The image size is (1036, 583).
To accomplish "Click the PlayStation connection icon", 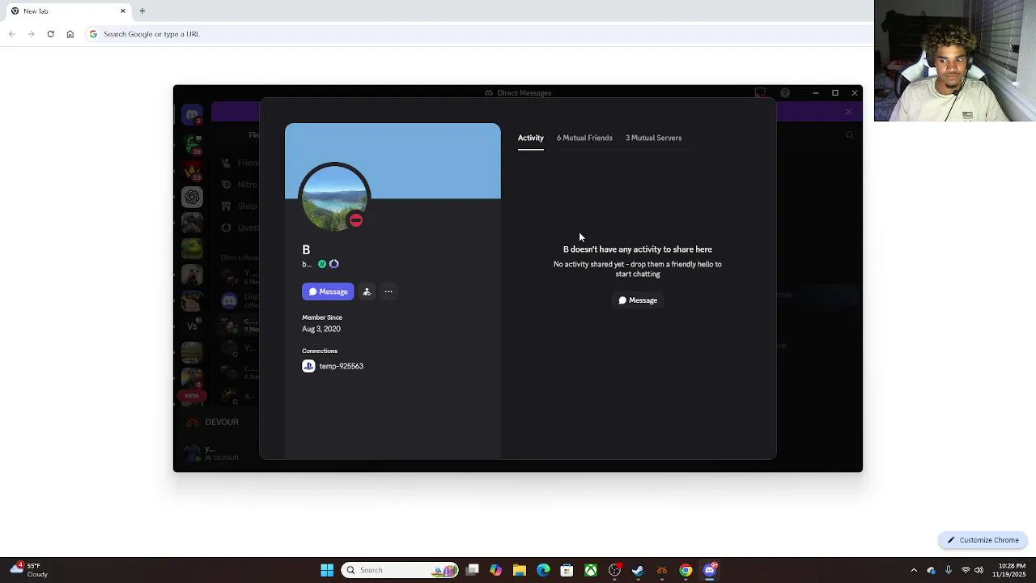I will [x=308, y=366].
